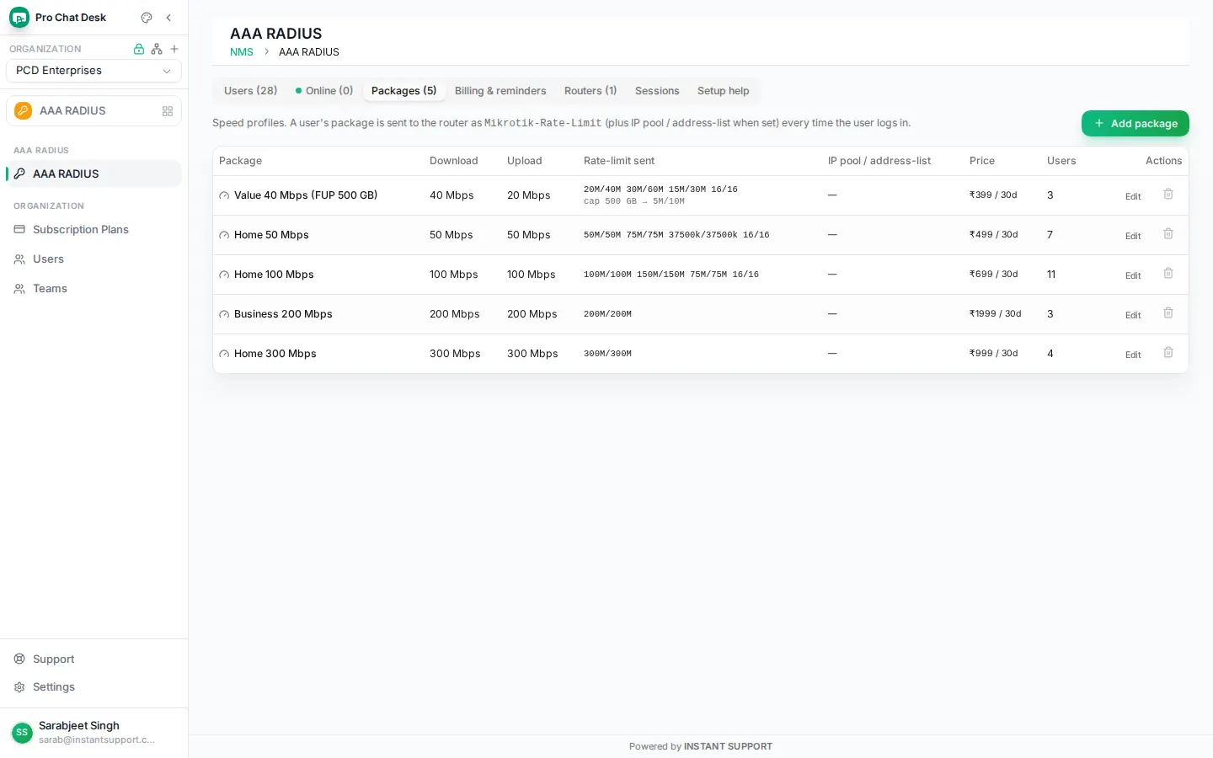This screenshot has height=758, width=1213.
Task: Edit the Value 40 Mbps package
Action: [1133, 196]
